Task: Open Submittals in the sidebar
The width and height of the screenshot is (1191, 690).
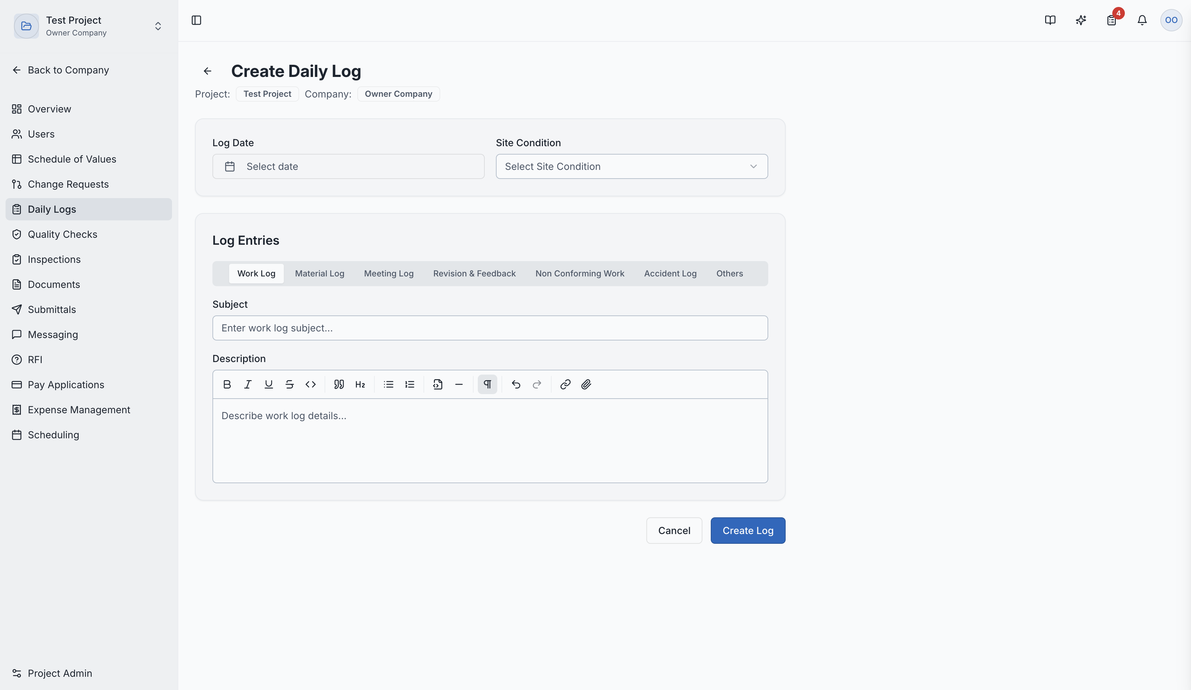Action: (88, 309)
